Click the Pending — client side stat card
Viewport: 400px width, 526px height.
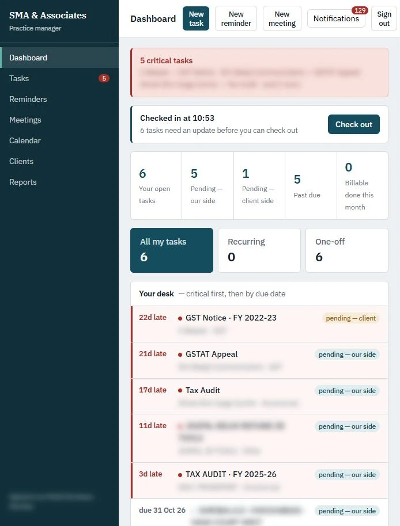point(259,186)
